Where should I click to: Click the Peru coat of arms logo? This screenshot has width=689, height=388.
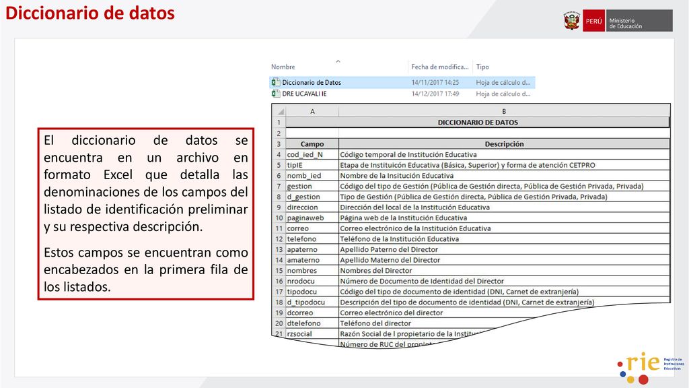pyautogui.click(x=571, y=21)
